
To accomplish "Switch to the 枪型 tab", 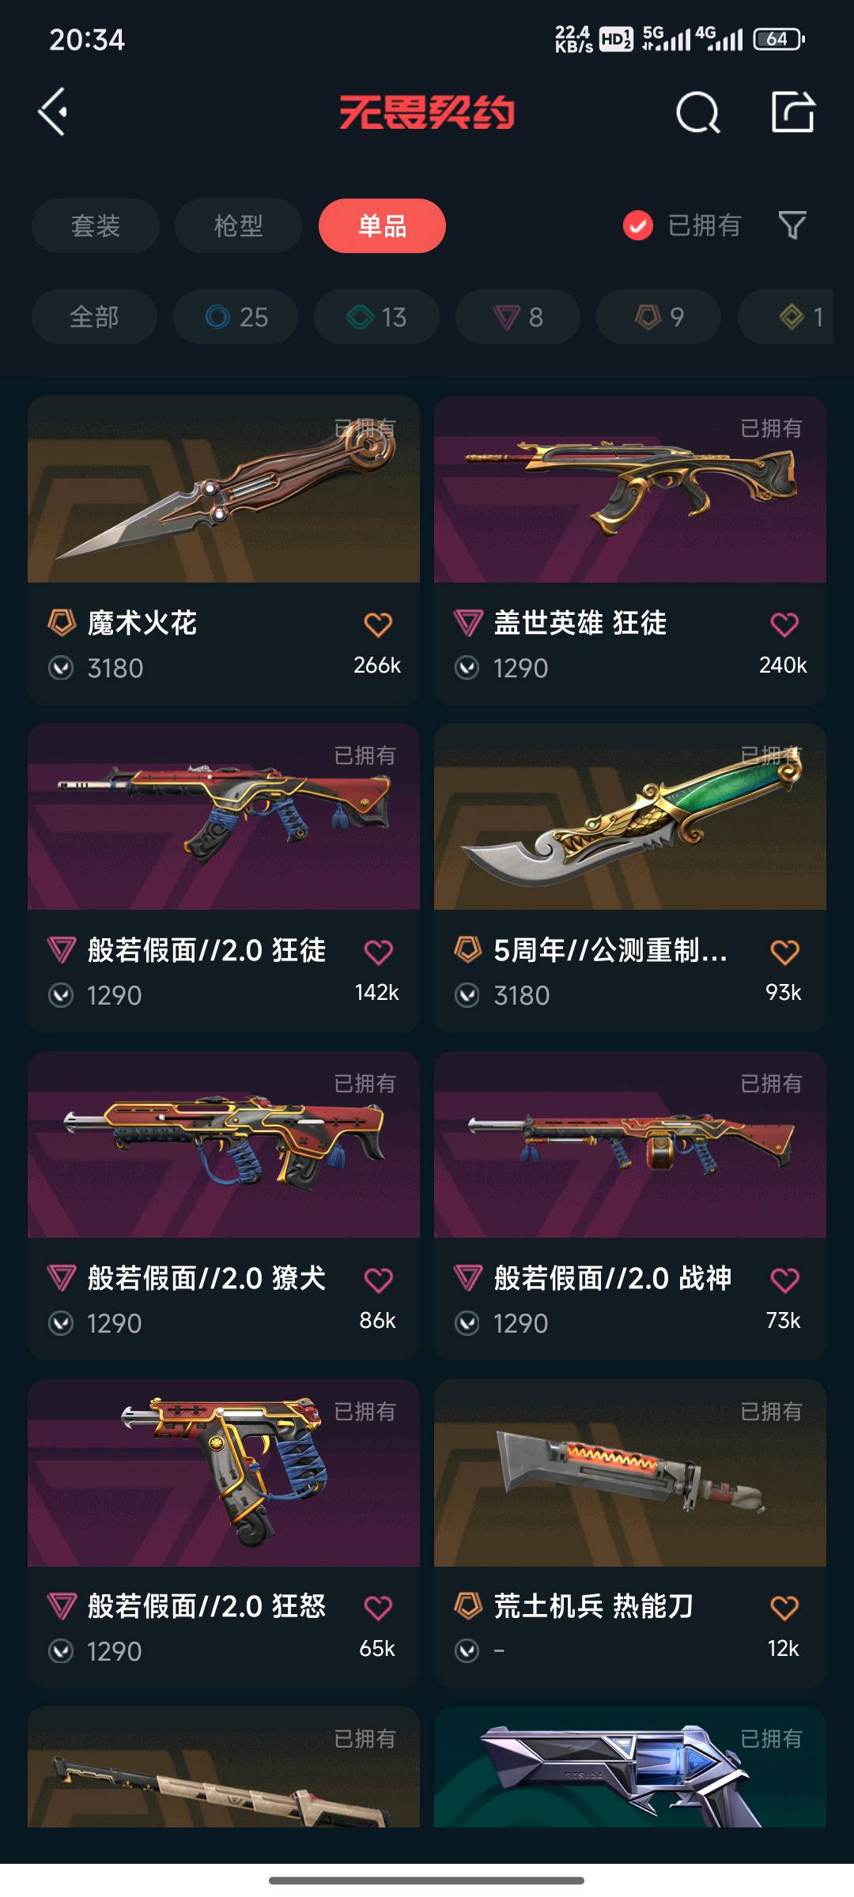I will click(x=238, y=226).
